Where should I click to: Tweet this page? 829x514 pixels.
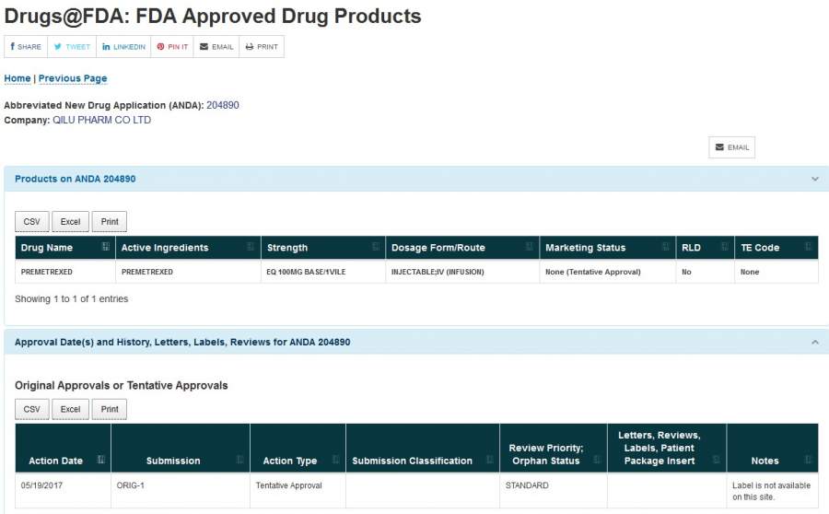tap(71, 47)
